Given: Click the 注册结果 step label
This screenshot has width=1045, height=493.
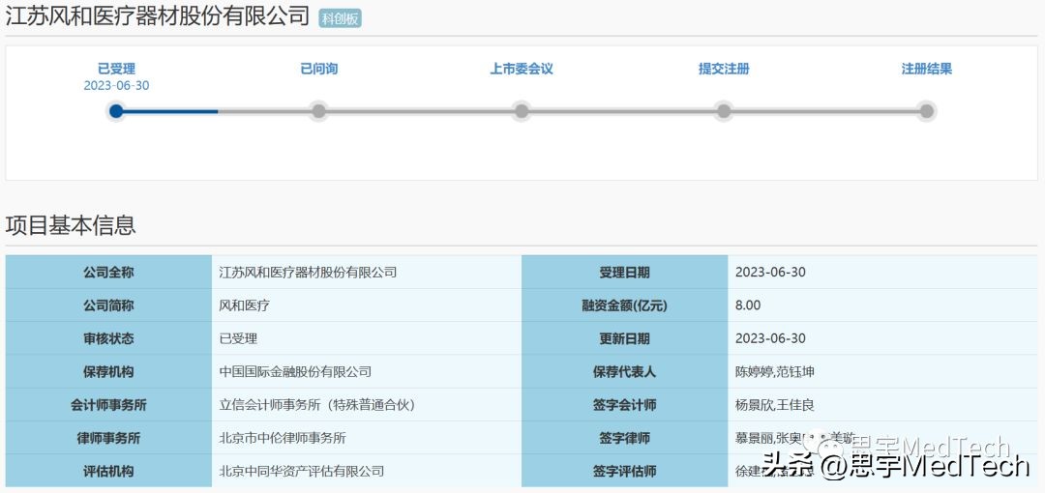Looking at the screenshot, I should tap(926, 69).
